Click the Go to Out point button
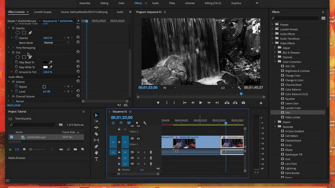This screenshot has height=188, width=335. coord(217,103)
